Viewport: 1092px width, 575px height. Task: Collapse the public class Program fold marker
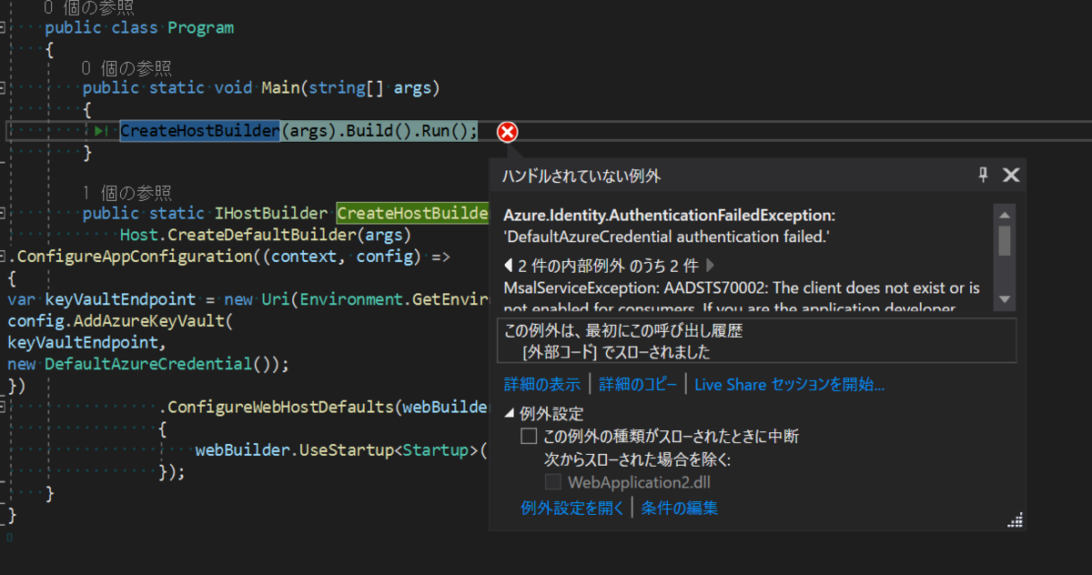point(3,27)
